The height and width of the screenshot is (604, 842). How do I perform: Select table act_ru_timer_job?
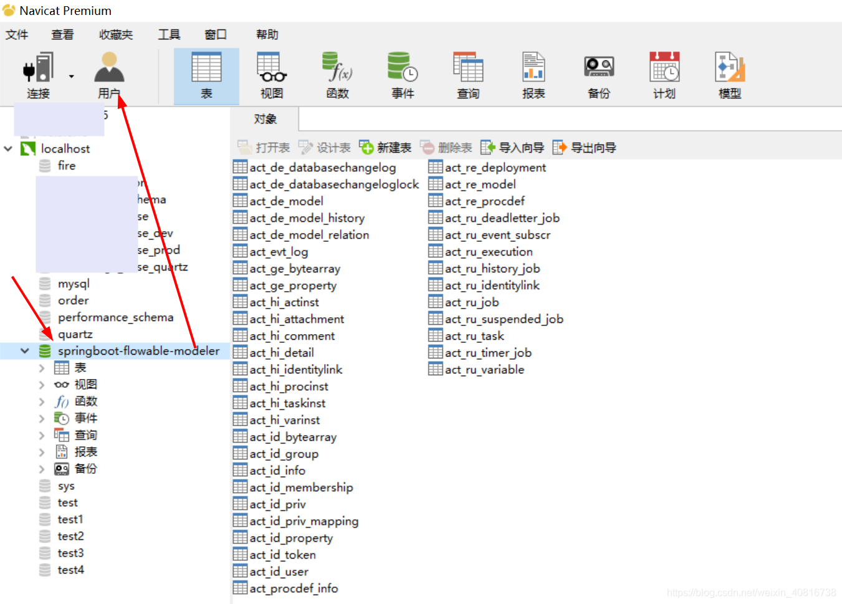tap(488, 353)
